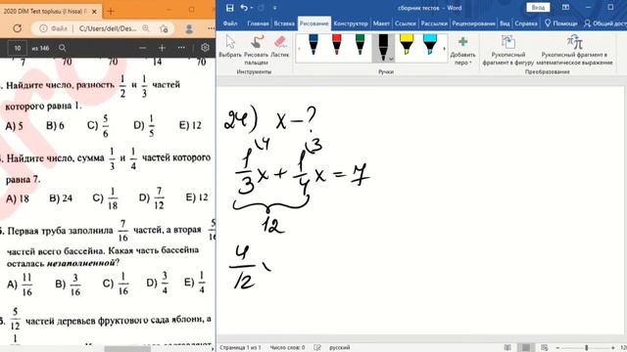Click the Помощн search lightbulb
Image resolution: width=627 pixels, height=352 pixels.
[561, 23]
